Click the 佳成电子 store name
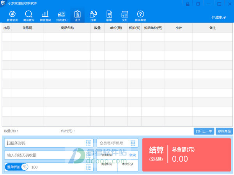The image size is (234, 175). coord(219,17)
